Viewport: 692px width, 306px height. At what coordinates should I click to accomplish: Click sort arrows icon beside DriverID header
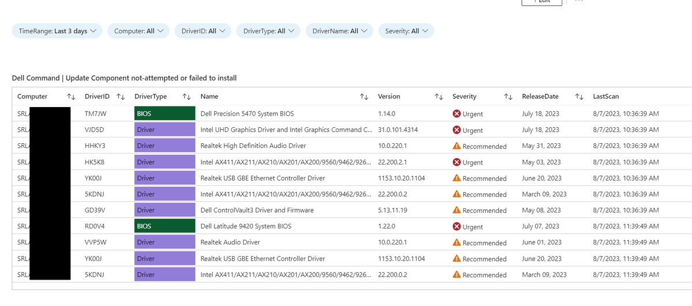(121, 97)
